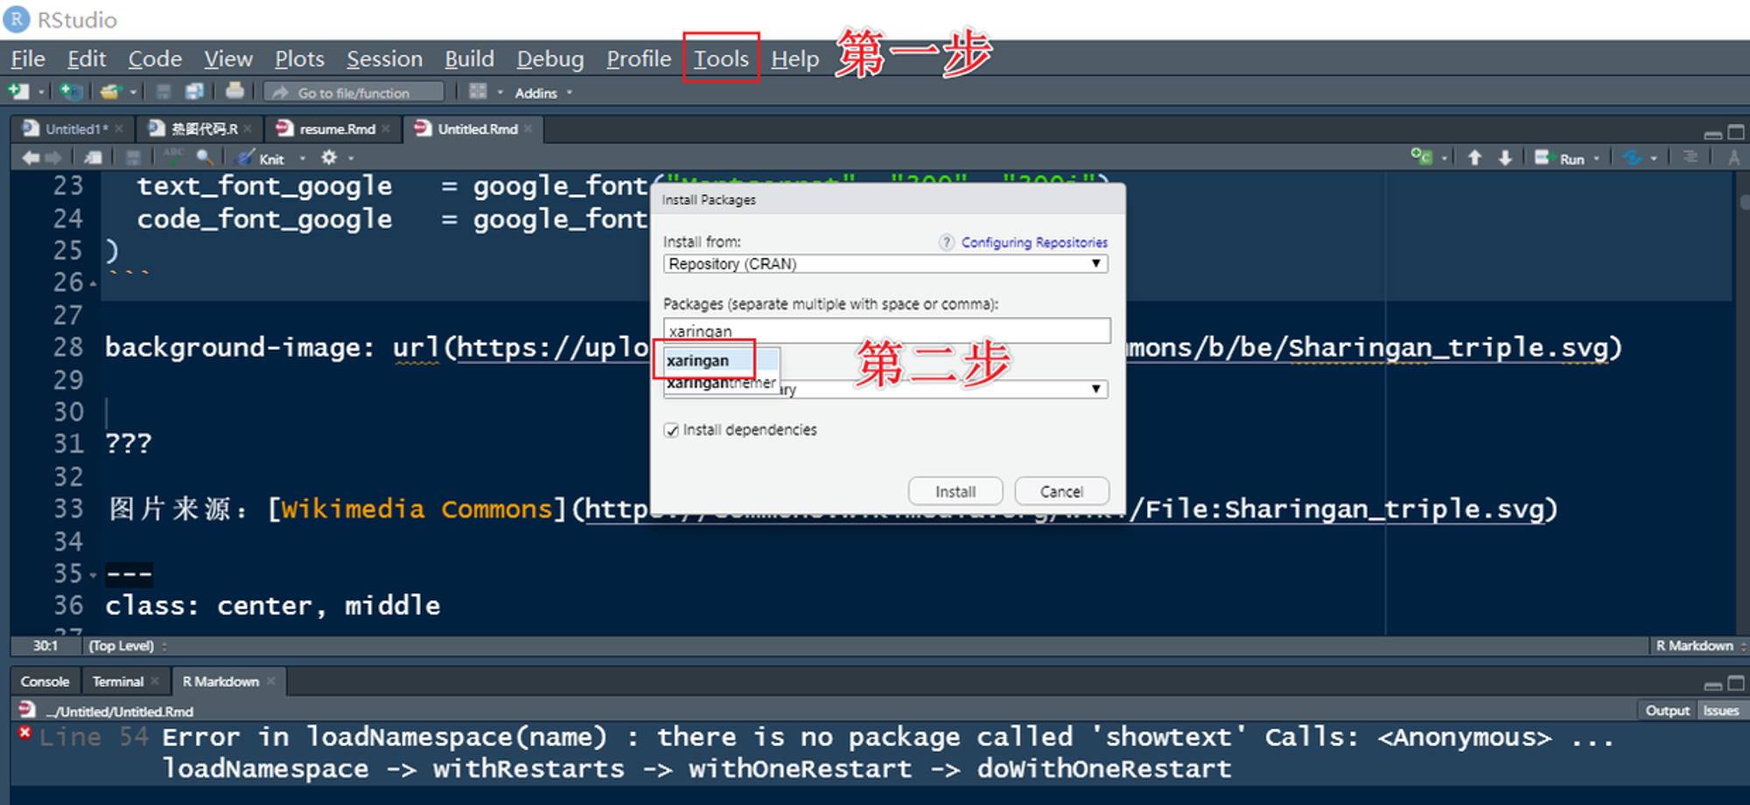
Task: Toggle the Install dependencies checkbox
Action: tap(671, 430)
